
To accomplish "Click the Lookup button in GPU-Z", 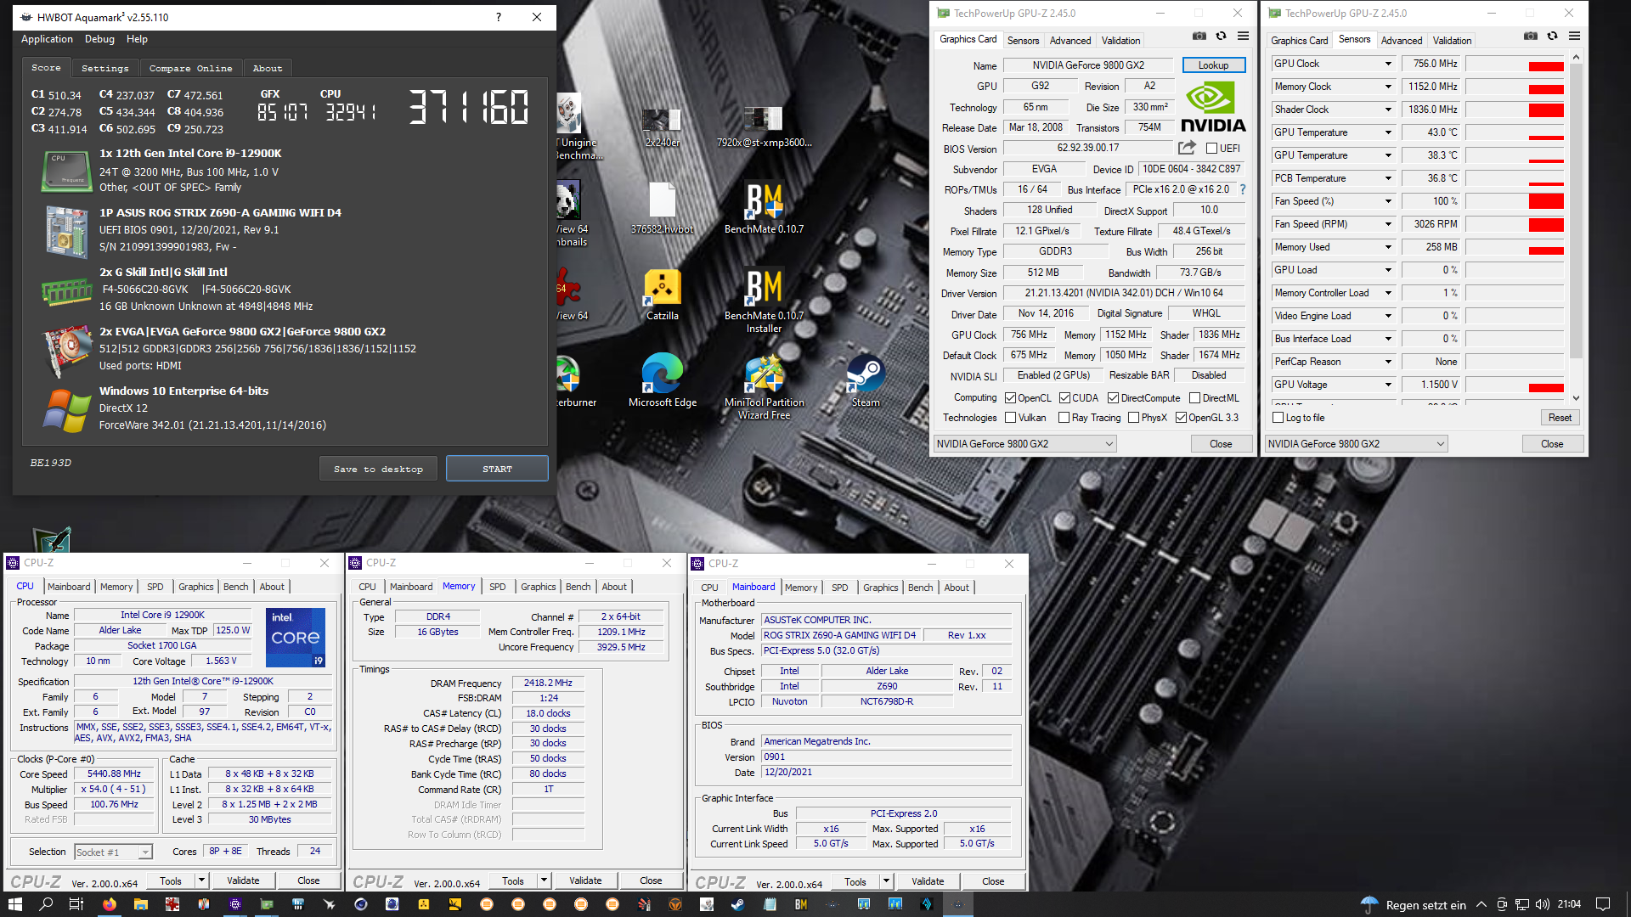I will click(x=1213, y=65).
